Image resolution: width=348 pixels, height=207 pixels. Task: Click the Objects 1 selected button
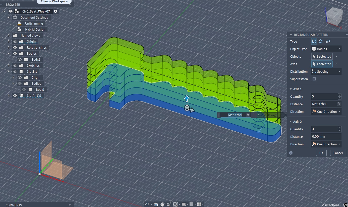point(322,56)
